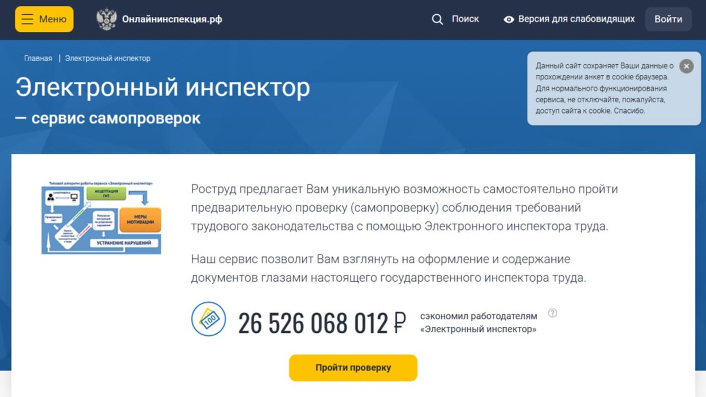Click the Войти login button
This screenshot has height=397, width=706.
pos(668,19)
